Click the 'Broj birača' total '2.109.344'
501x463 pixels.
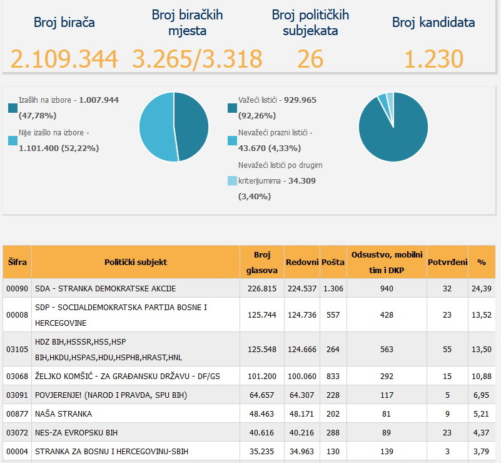(x=64, y=59)
